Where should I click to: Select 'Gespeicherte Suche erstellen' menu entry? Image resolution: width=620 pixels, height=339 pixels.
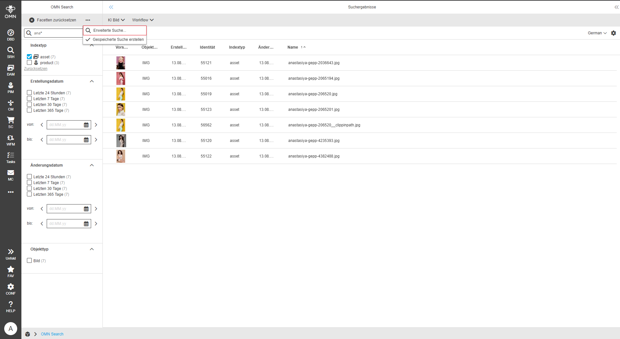point(118,39)
